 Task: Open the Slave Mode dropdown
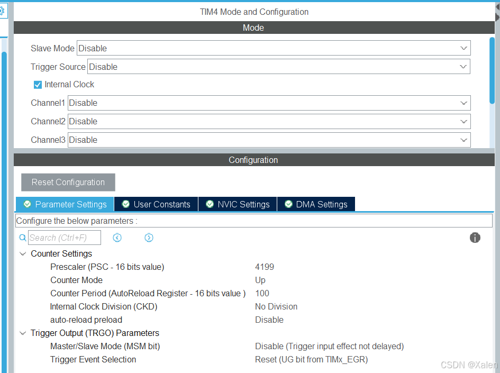point(464,48)
